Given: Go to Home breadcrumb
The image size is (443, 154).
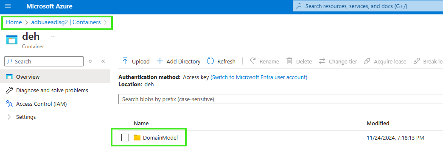Looking at the screenshot, I should pyautogui.click(x=14, y=22).
